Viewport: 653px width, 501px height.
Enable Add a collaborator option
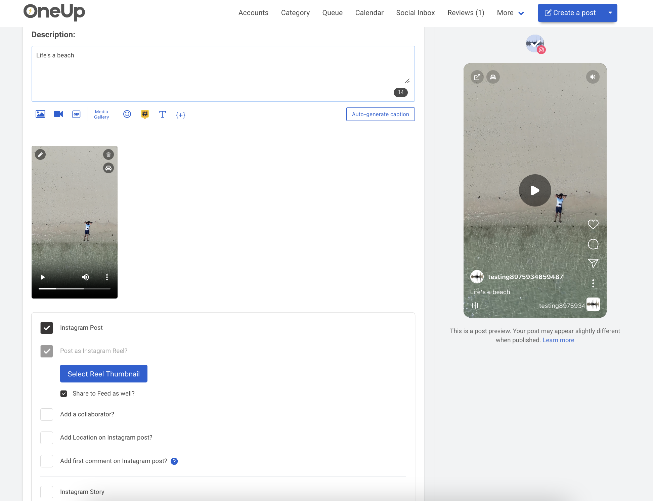click(47, 414)
